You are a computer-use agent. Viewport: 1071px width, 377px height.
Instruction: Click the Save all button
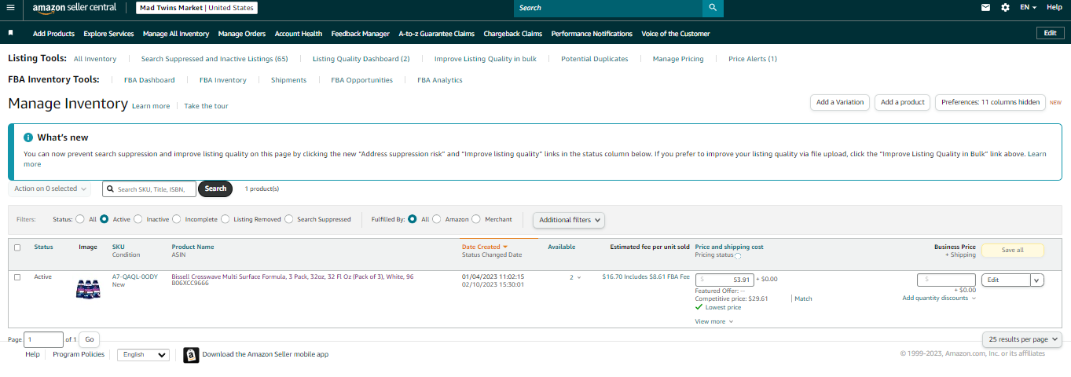(x=1013, y=251)
